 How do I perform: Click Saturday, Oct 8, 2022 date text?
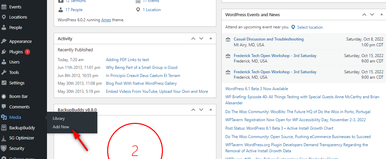[365, 39]
